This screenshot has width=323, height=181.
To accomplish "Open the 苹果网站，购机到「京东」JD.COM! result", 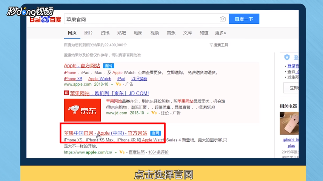I will (x=109, y=93).
